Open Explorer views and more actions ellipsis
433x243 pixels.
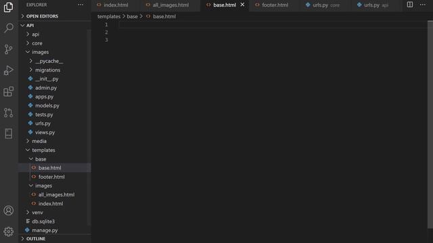click(x=81, y=5)
